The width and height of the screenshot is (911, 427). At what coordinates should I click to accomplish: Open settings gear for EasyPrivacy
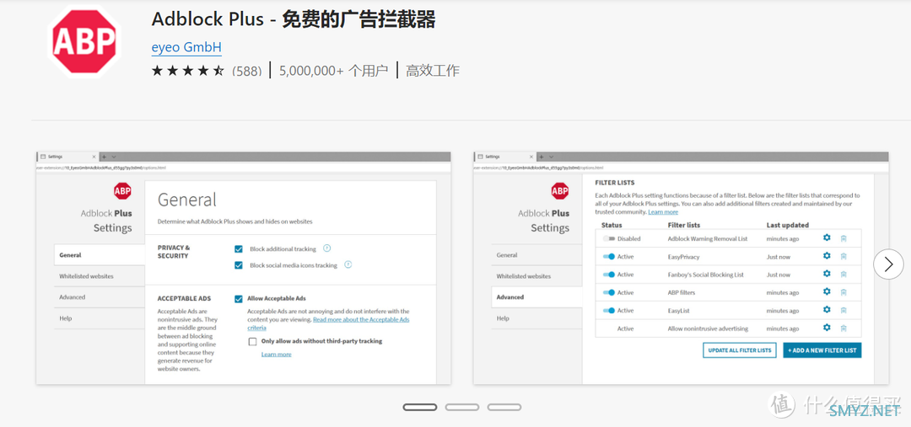(x=827, y=256)
